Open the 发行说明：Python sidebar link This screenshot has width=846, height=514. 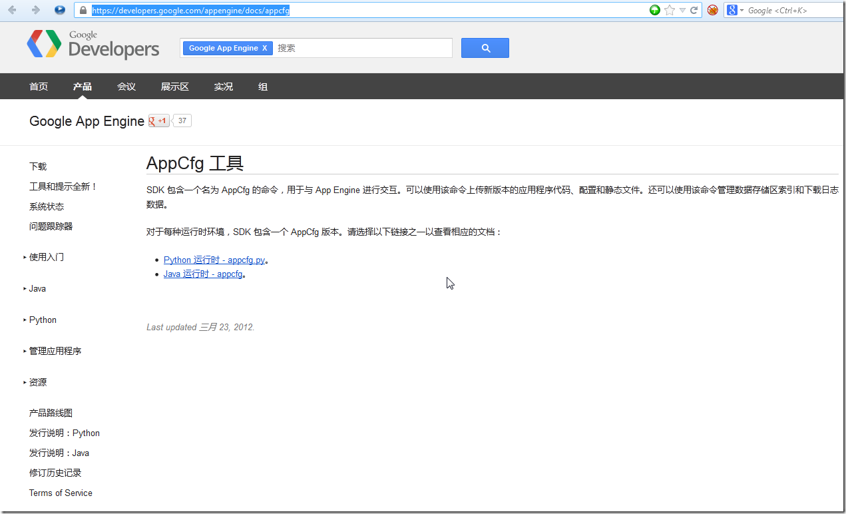pos(65,433)
